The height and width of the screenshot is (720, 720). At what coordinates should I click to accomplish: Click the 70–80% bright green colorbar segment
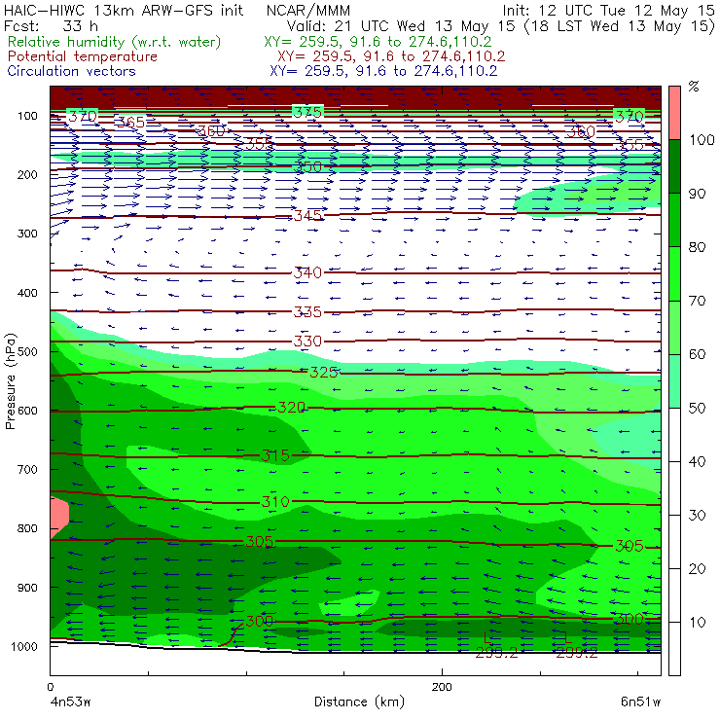(x=674, y=273)
